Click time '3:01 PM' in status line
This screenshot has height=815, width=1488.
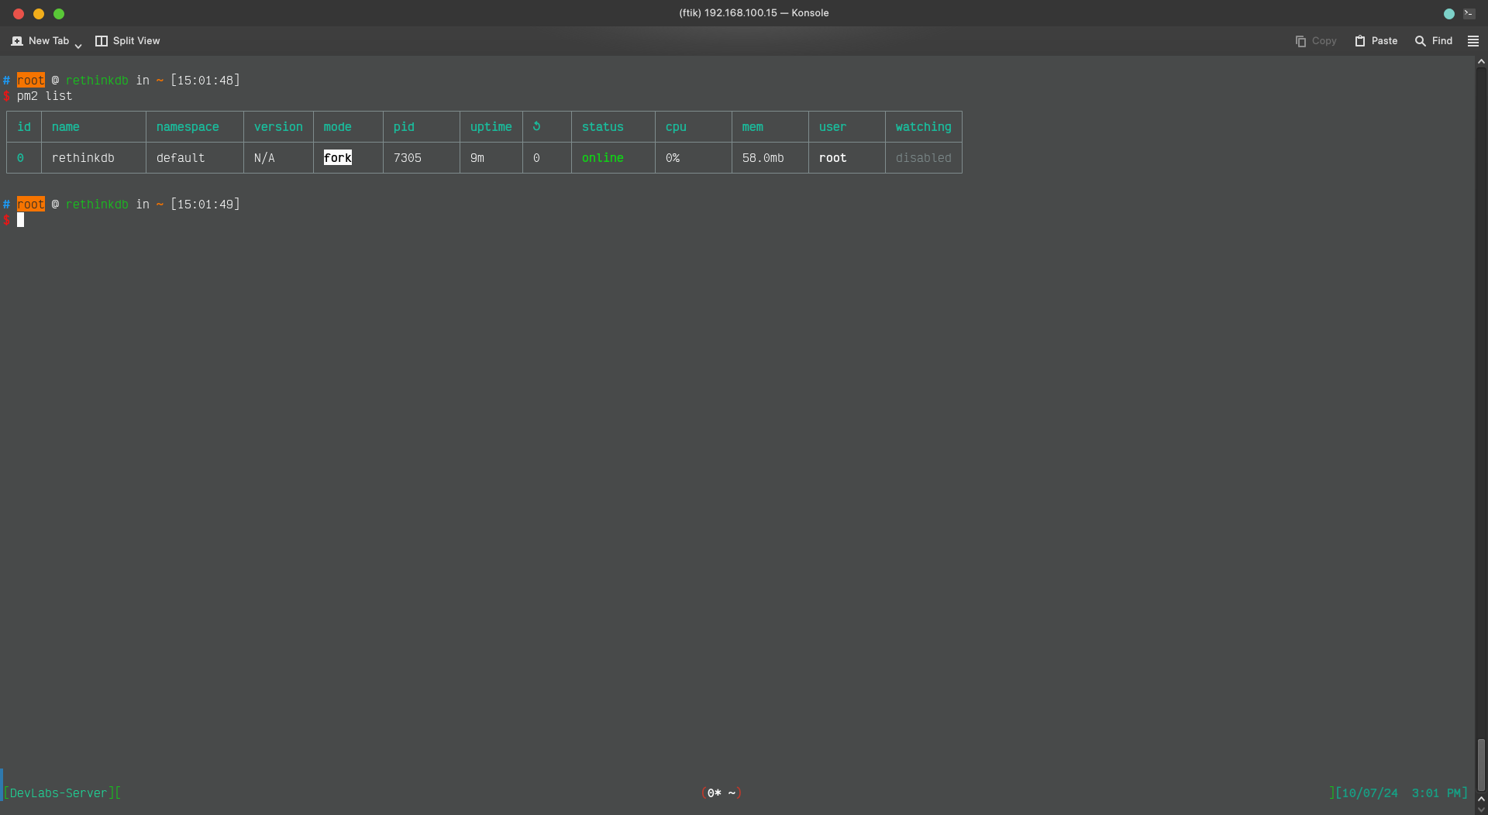pos(1436,793)
